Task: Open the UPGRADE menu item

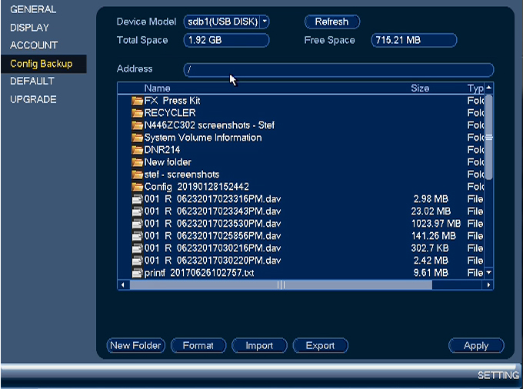Action: pyautogui.click(x=33, y=99)
